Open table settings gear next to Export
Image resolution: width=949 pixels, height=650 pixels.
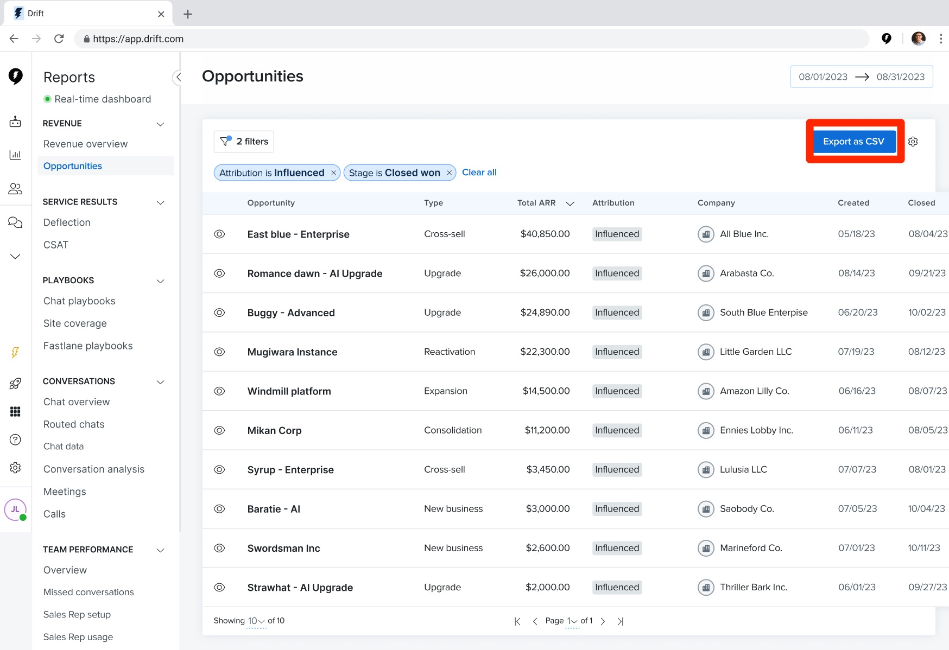913,142
